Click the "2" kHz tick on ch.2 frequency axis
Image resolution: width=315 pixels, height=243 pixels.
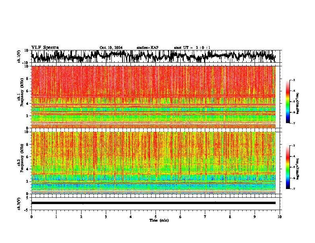point(28,181)
